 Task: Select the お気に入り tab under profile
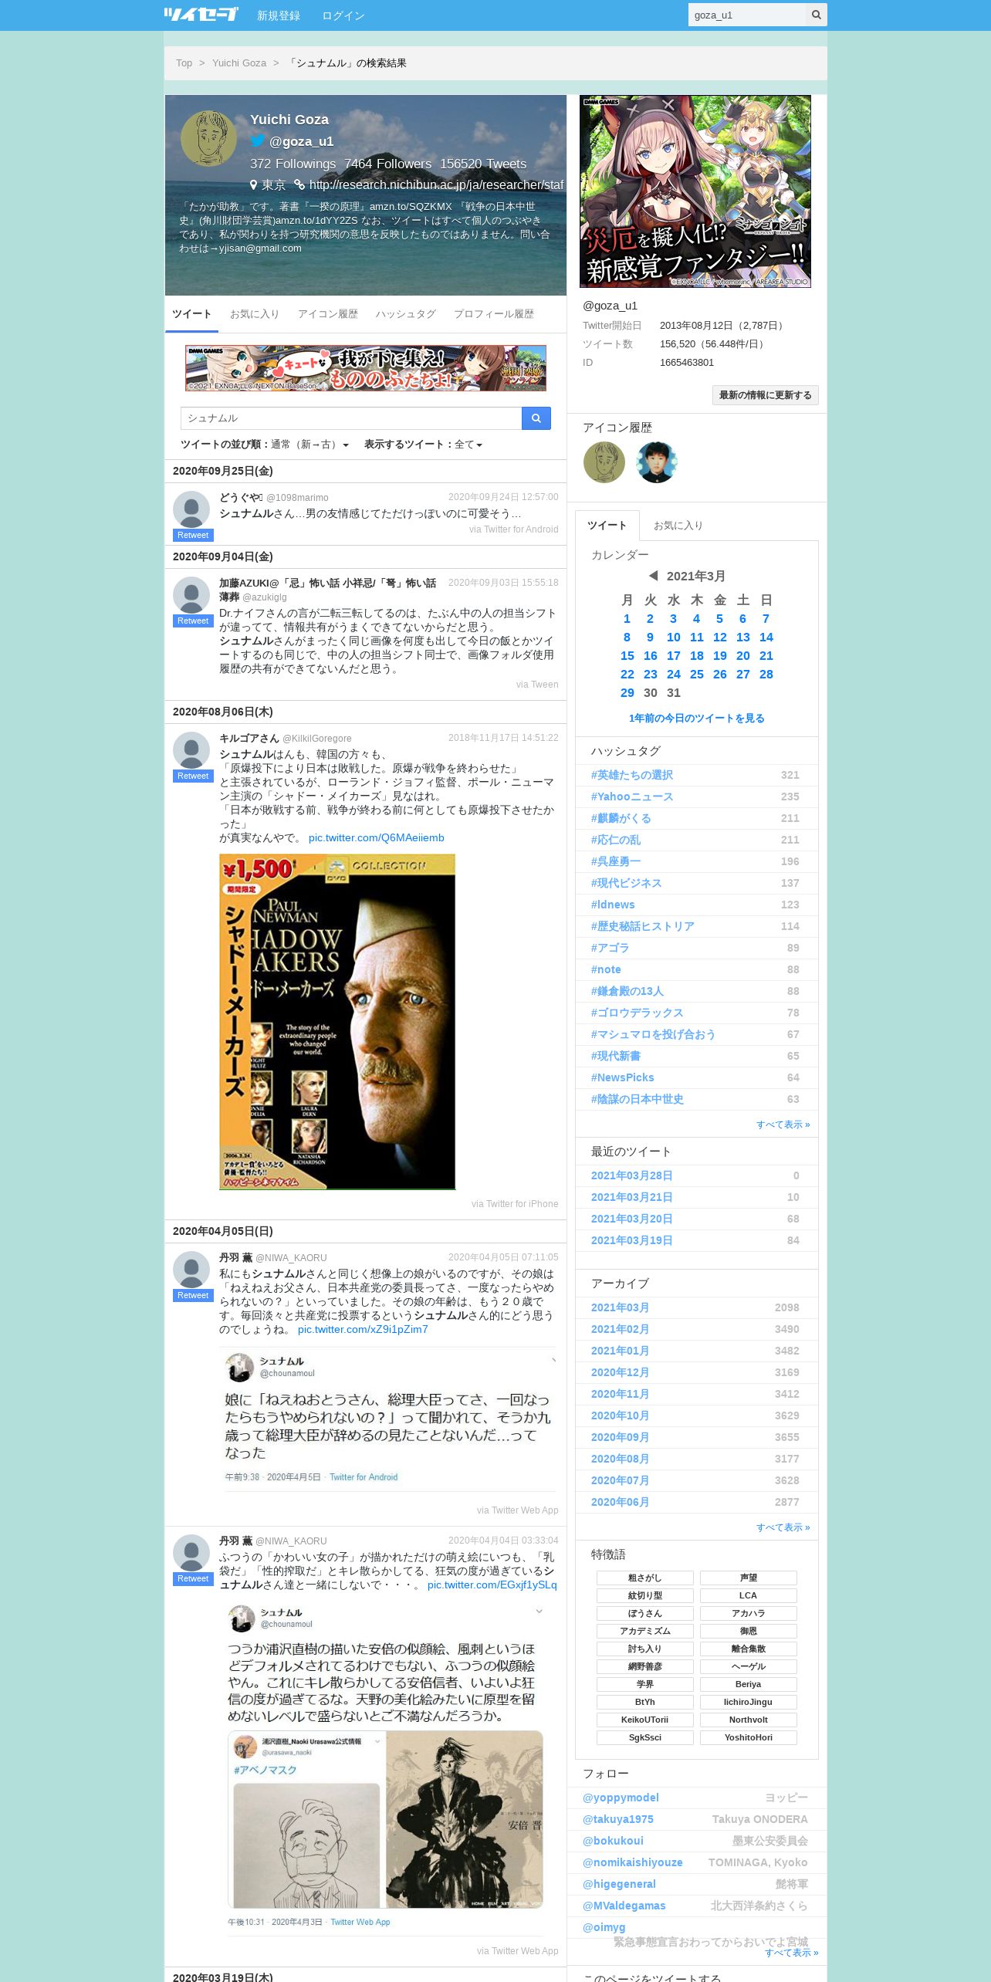254,314
